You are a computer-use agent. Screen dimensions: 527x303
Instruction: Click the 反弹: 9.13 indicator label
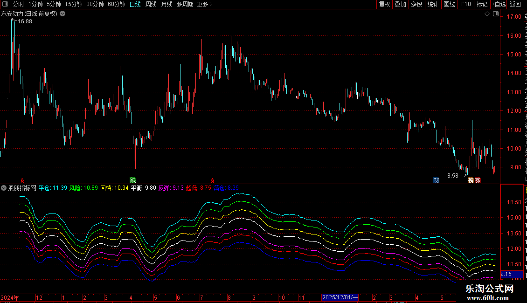171,188
